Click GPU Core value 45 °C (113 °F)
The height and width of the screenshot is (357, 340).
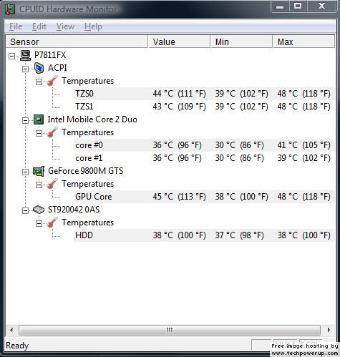[179, 197]
